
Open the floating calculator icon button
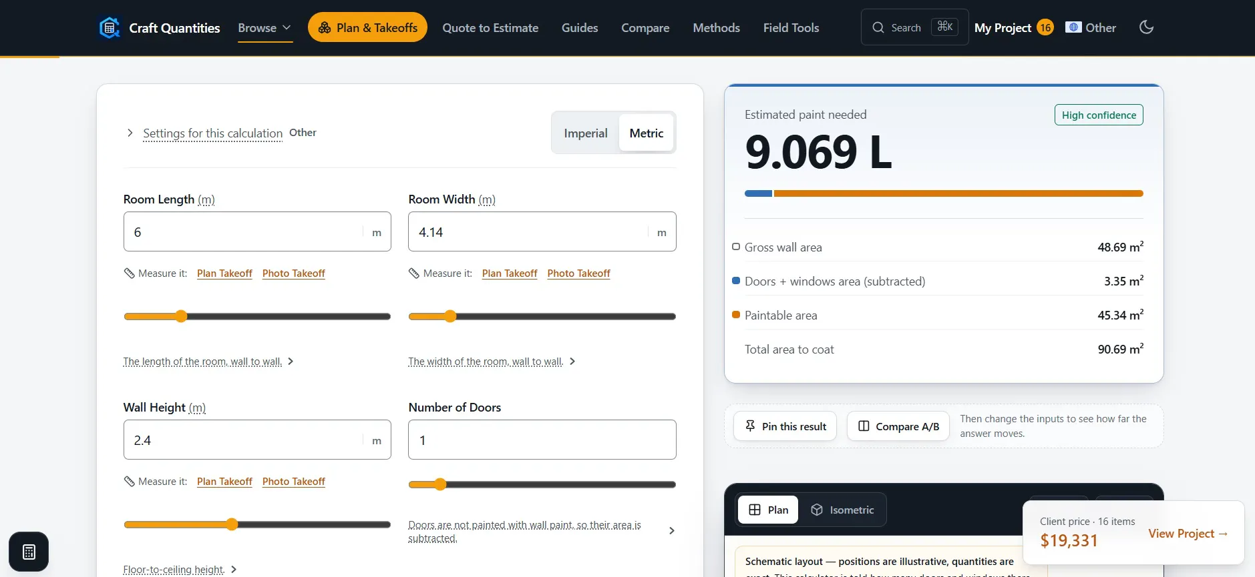click(29, 552)
